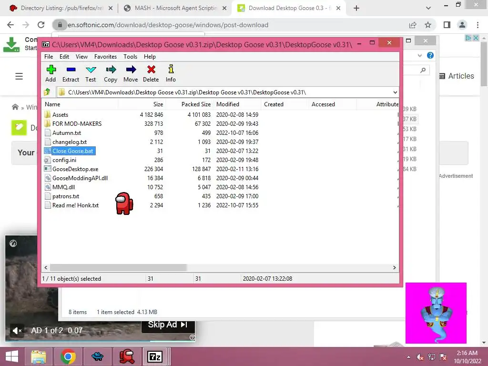Open the Articles link on Softonic
This screenshot has height=366, width=488.
tap(457, 76)
